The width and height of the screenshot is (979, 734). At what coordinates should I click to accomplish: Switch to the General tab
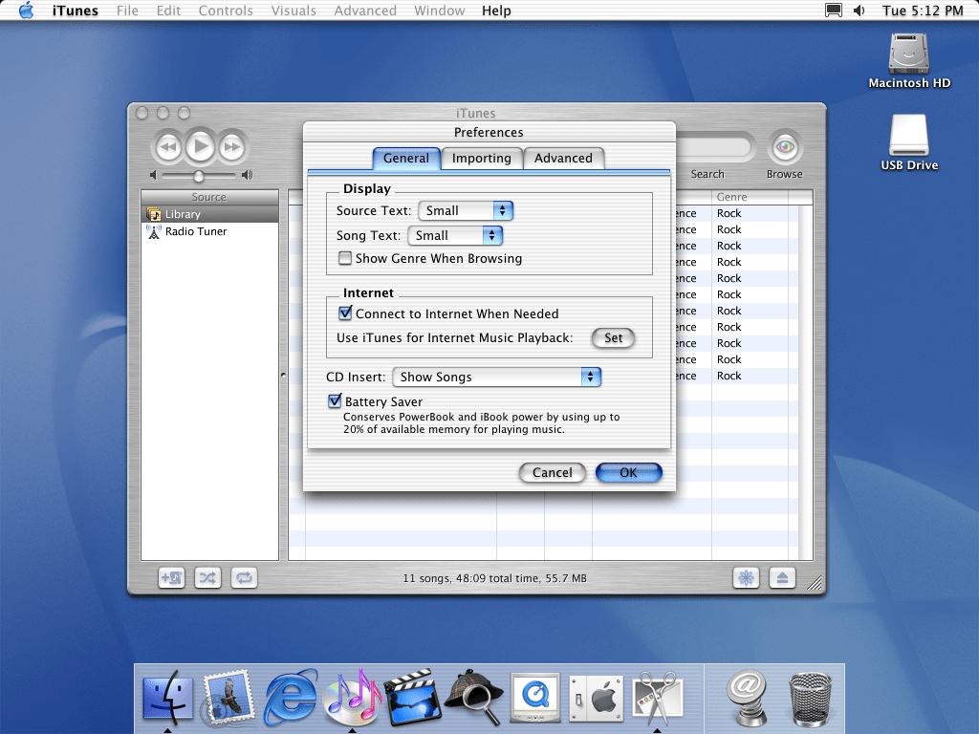(x=406, y=159)
